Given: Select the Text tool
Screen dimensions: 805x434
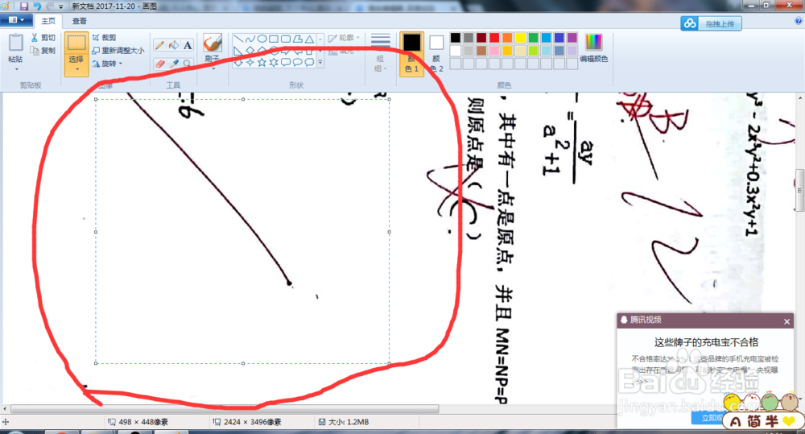Looking at the screenshot, I should (188, 45).
